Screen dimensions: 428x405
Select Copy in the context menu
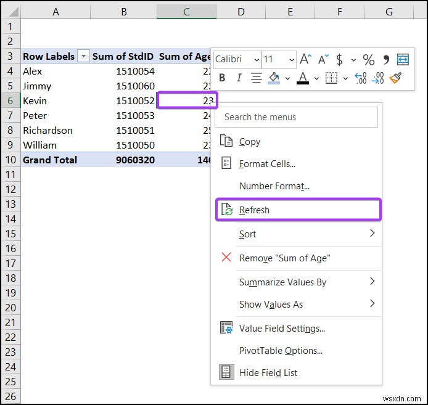249,142
